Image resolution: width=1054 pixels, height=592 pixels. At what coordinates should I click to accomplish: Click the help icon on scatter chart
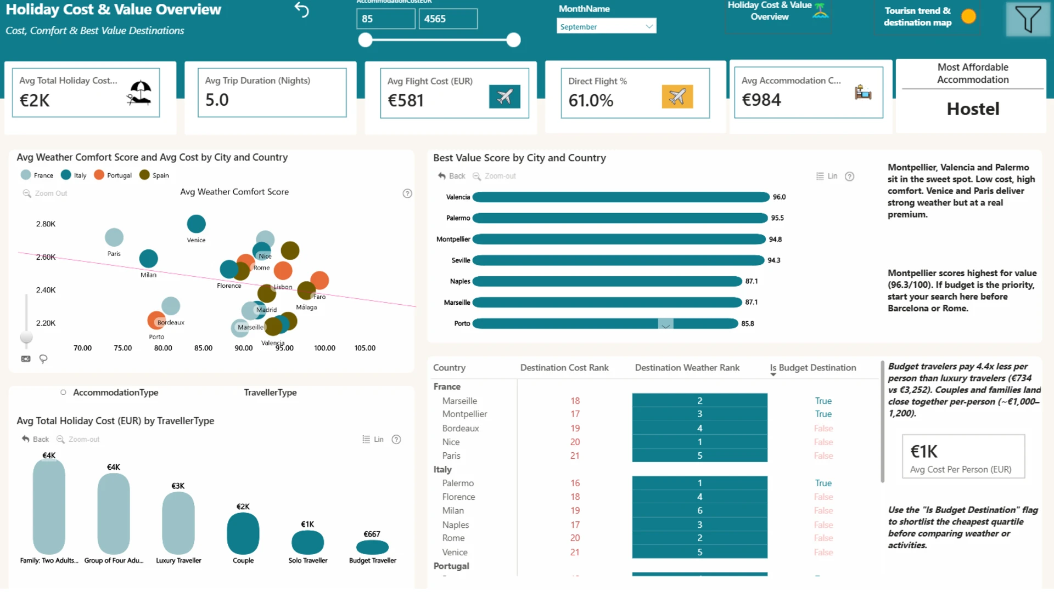click(x=407, y=193)
